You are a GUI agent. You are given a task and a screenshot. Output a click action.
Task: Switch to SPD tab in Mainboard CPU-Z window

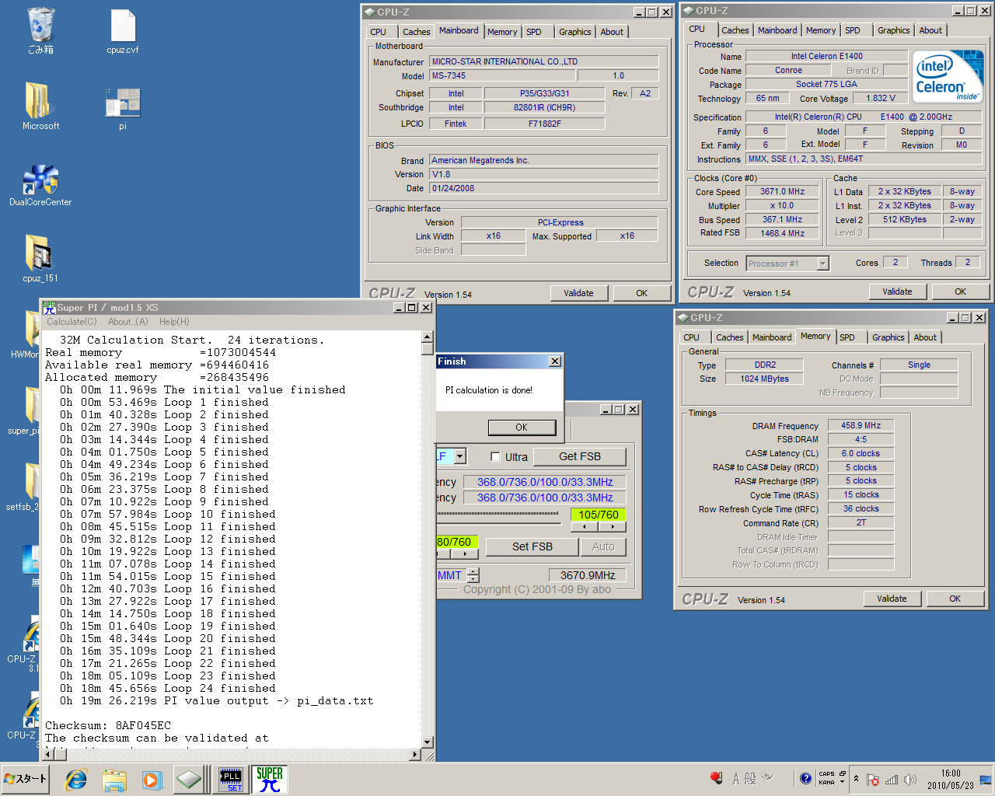(534, 32)
